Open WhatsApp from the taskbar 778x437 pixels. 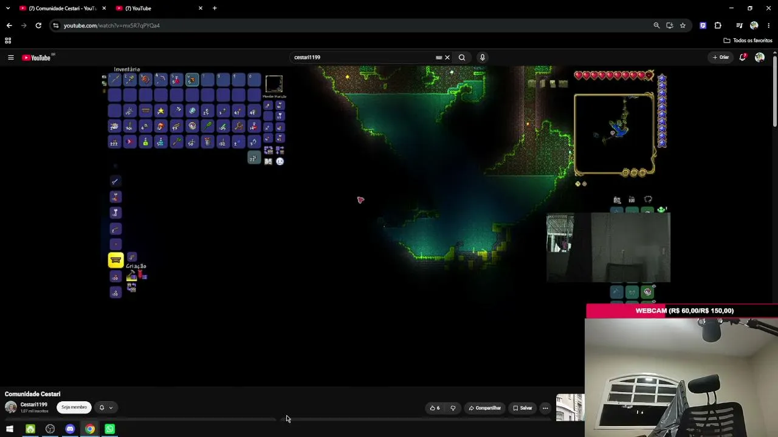tap(109, 429)
